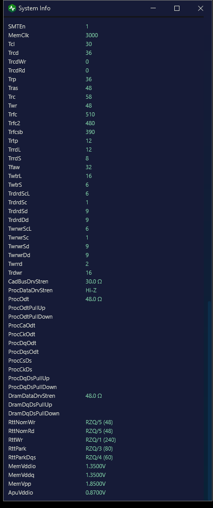
Task: Click the RttWr RZQ/1 (240) value
Action: [101, 440]
